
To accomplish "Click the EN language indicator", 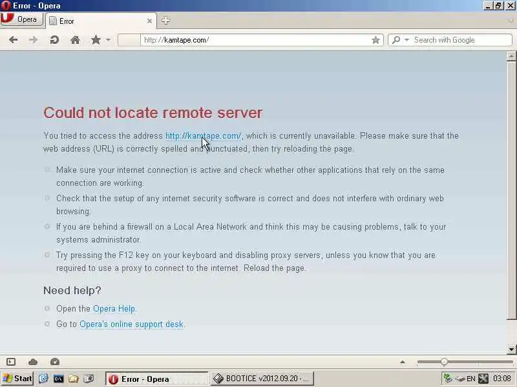I will point(471,379).
